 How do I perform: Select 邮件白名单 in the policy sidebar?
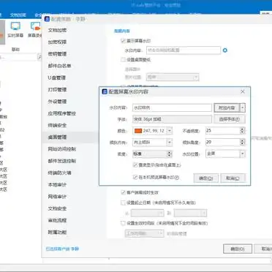(59, 66)
